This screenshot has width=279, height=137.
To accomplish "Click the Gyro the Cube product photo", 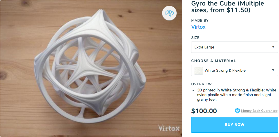I will [91, 68].
